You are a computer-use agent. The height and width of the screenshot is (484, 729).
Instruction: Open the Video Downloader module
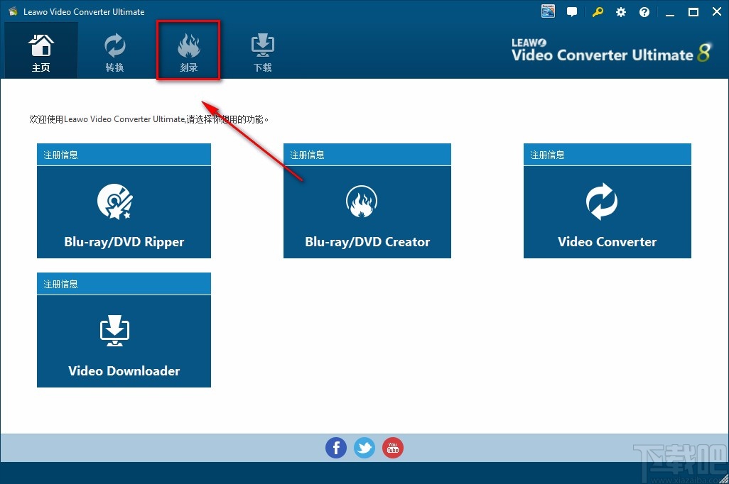coord(124,341)
